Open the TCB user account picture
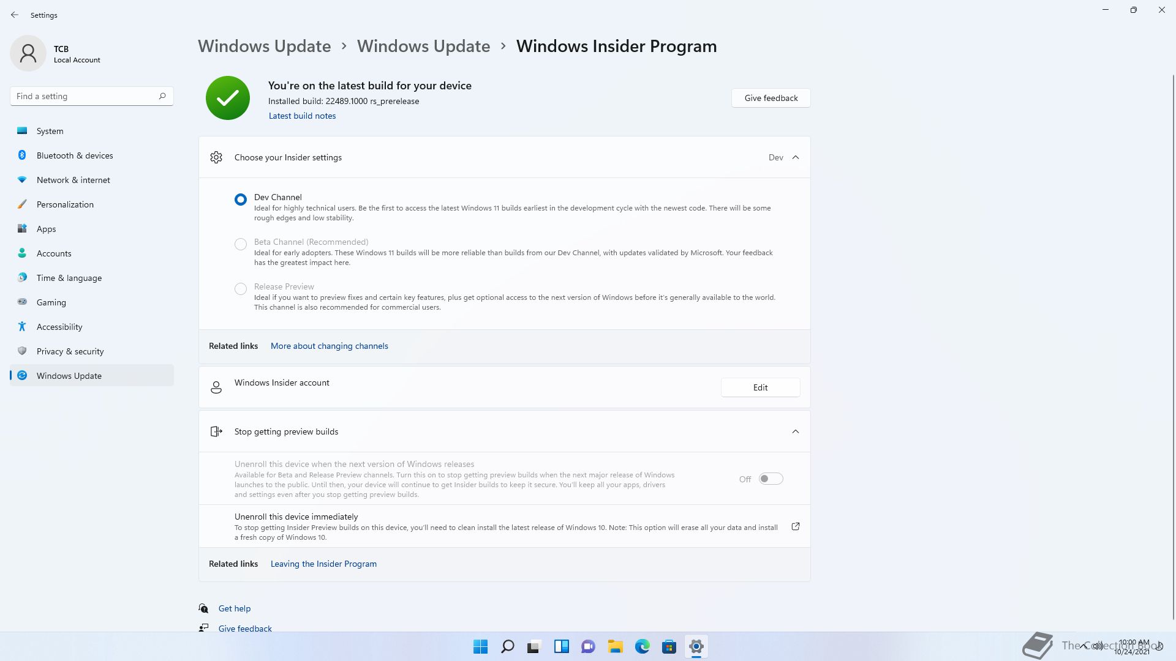The width and height of the screenshot is (1176, 661). [28, 53]
